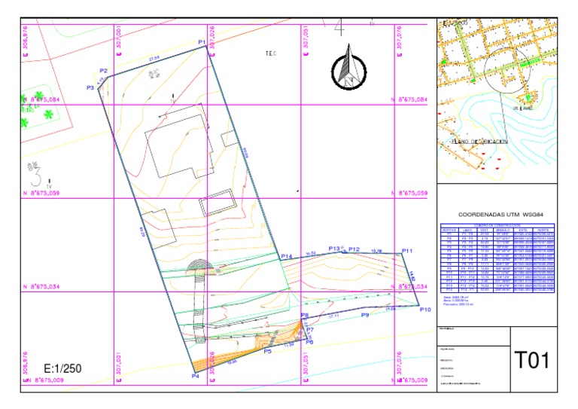Screen dimensions: 578x409
Task: Click vertex label P7
Action: point(310,329)
